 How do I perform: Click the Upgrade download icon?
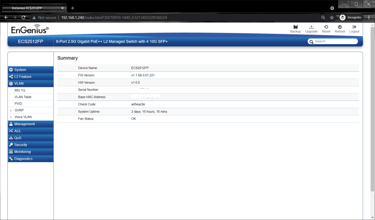pos(311,27)
